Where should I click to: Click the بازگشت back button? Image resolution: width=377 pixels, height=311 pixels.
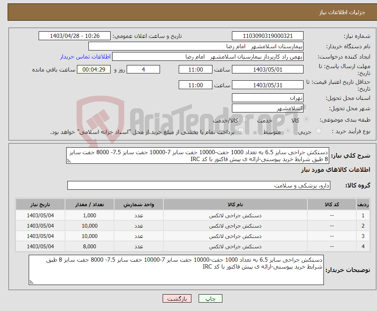pyautogui.click(x=177, y=298)
